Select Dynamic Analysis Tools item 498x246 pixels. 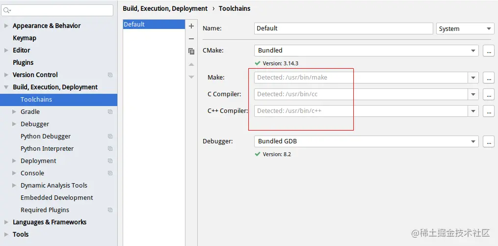[54, 185]
